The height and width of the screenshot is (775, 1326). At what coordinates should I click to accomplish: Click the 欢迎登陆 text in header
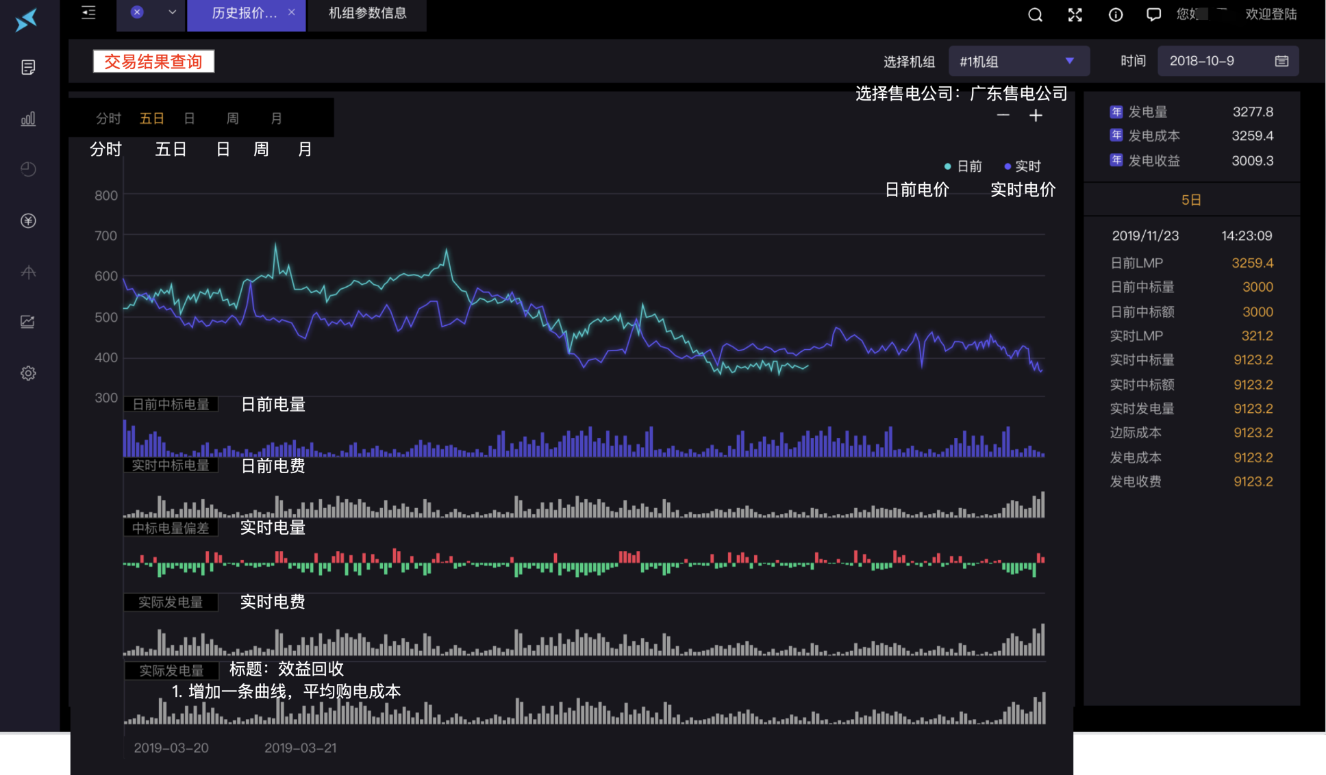[1271, 14]
